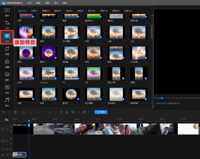Screen dimensions: 200x159
Task: Switch to the 动感(27) effects tab
Action: coord(46,11)
